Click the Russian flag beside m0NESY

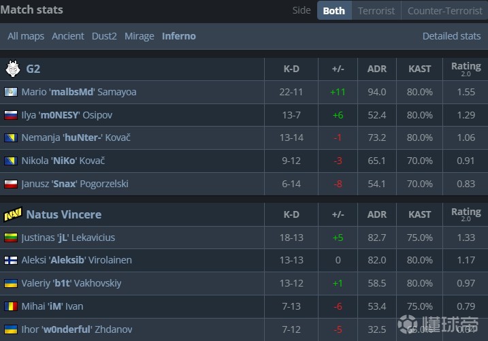11,115
